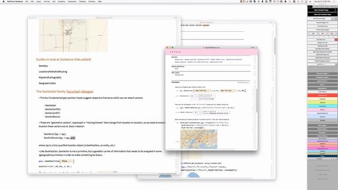The image size is (338, 190).
Task: Select the Paris entity in GeoPosition input
Action: point(67,161)
